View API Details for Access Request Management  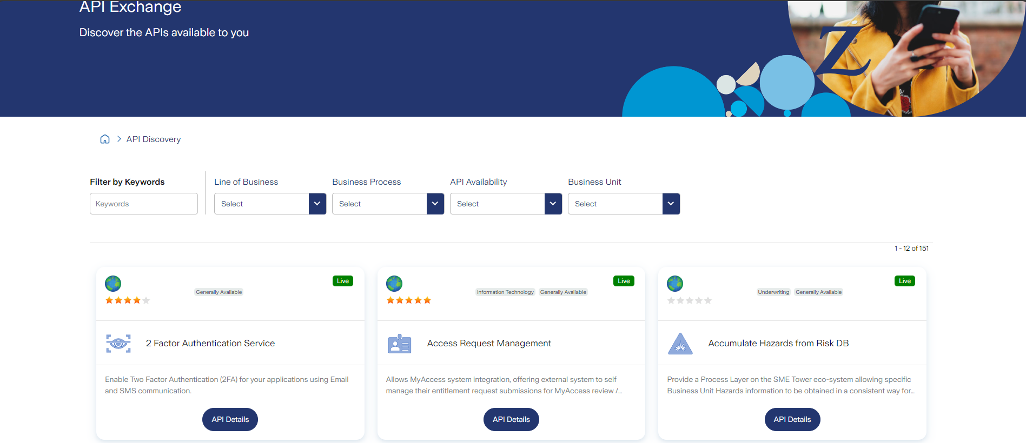511,419
